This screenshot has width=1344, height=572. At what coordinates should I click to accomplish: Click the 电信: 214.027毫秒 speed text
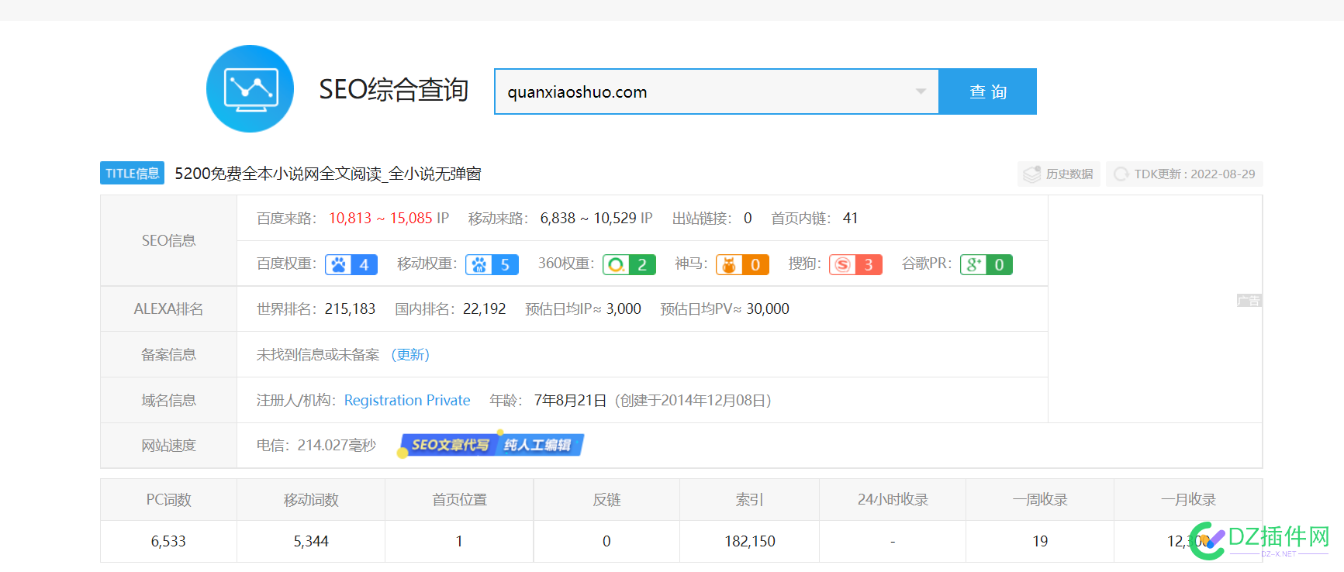click(x=316, y=445)
